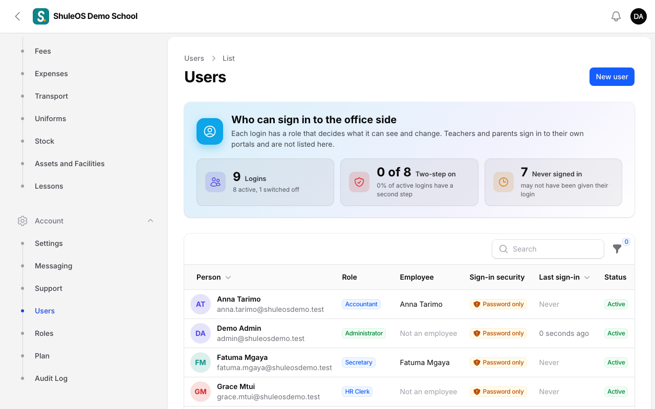Click the List breadcrumb

[229, 58]
